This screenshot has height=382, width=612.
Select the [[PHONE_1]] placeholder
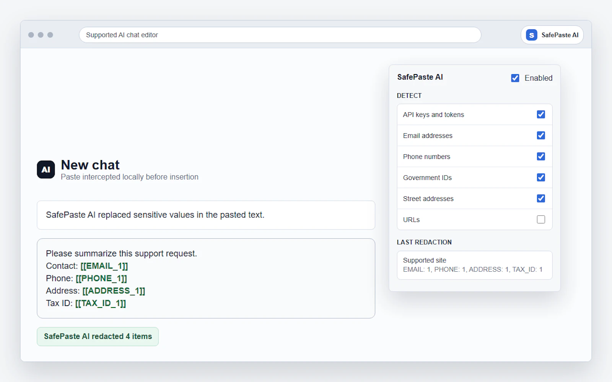tap(101, 278)
